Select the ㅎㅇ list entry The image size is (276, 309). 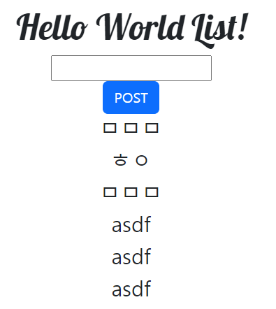click(131, 160)
